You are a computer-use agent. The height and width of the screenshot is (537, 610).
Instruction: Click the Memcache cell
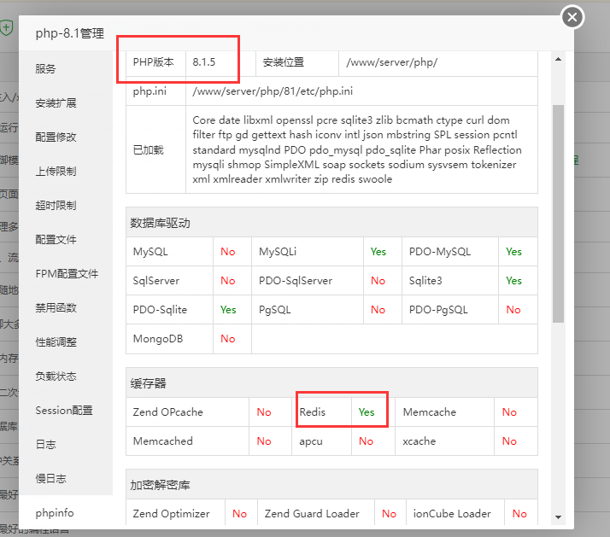point(444,412)
